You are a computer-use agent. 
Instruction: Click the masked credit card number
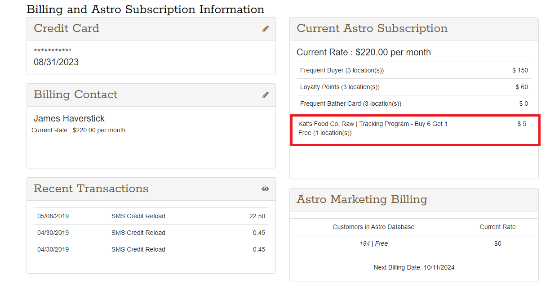click(x=52, y=51)
